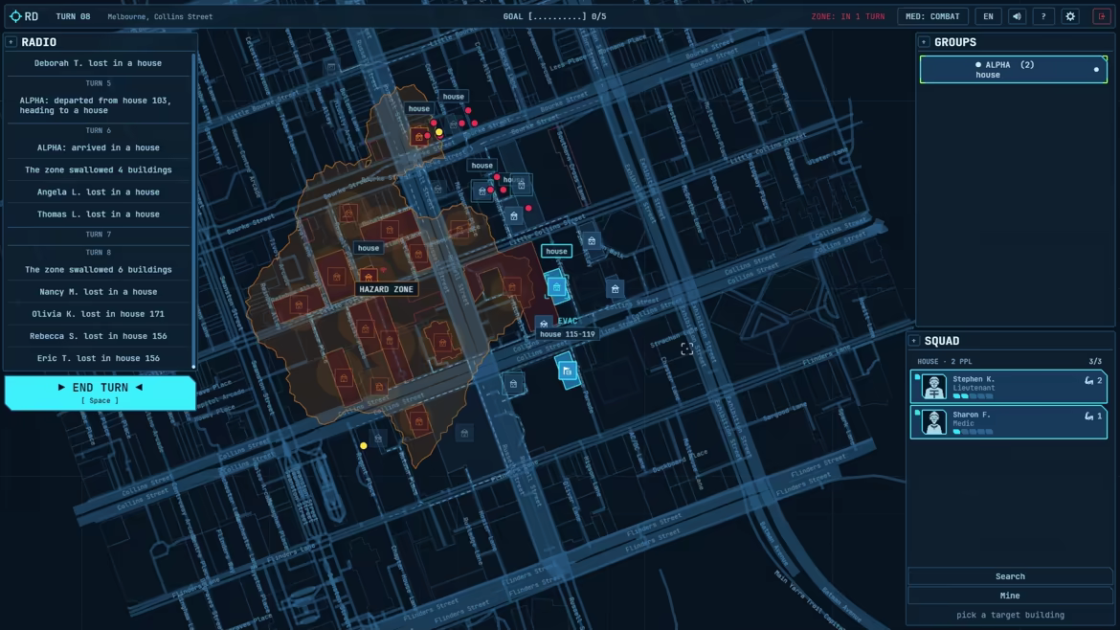Click the ALPHA group status dot

click(x=1096, y=70)
